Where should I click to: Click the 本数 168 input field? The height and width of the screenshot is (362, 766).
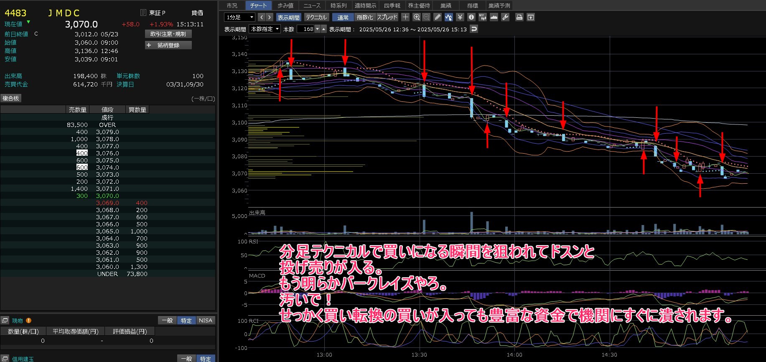305,29
